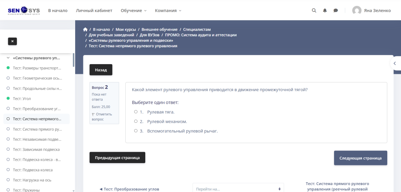The height and width of the screenshot is (192, 401).
Task: Expand the Компания menu
Action: [x=168, y=11]
